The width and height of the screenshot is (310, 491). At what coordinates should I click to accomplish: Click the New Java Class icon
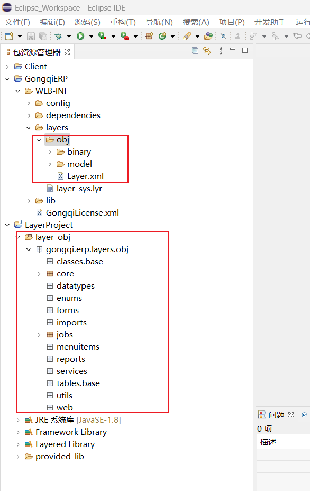pyautogui.click(x=162, y=36)
